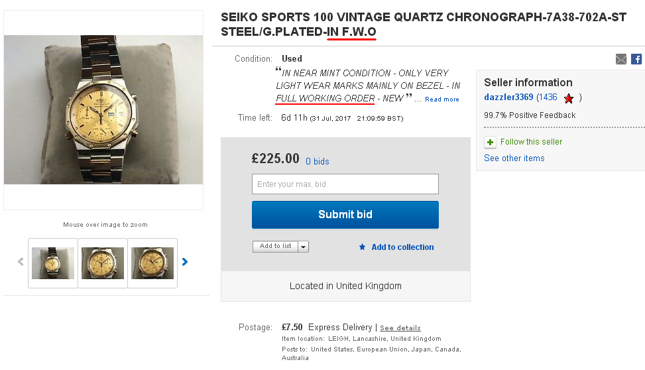The image size is (645, 370).
Task: Share listing via Facebook icon
Action: [x=636, y=59]
